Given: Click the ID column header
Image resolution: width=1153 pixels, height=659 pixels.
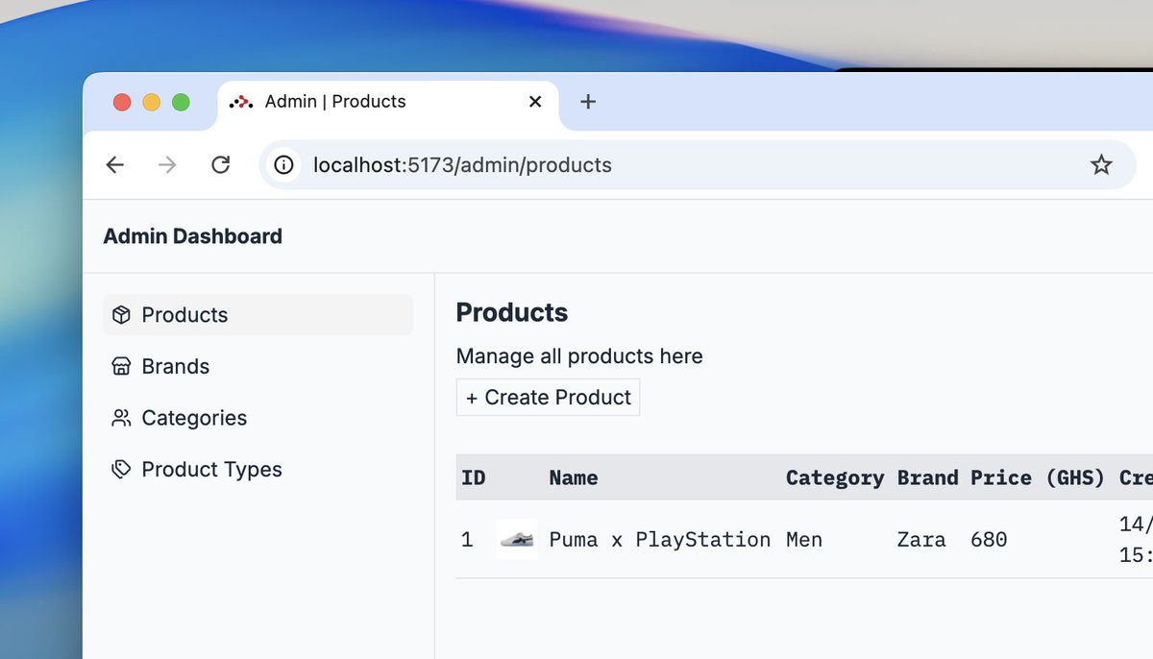Looking at the screenshot, I should coord(474,477).
